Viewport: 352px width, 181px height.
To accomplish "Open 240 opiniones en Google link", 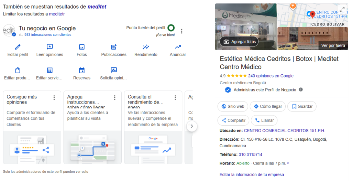I will click(271, 76).
